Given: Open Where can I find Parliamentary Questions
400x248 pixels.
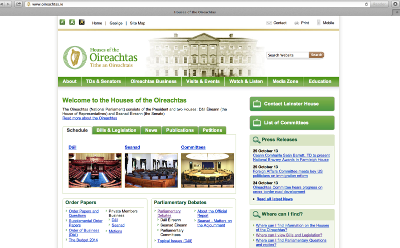Looking at the screenshot, I should (291, 242).
